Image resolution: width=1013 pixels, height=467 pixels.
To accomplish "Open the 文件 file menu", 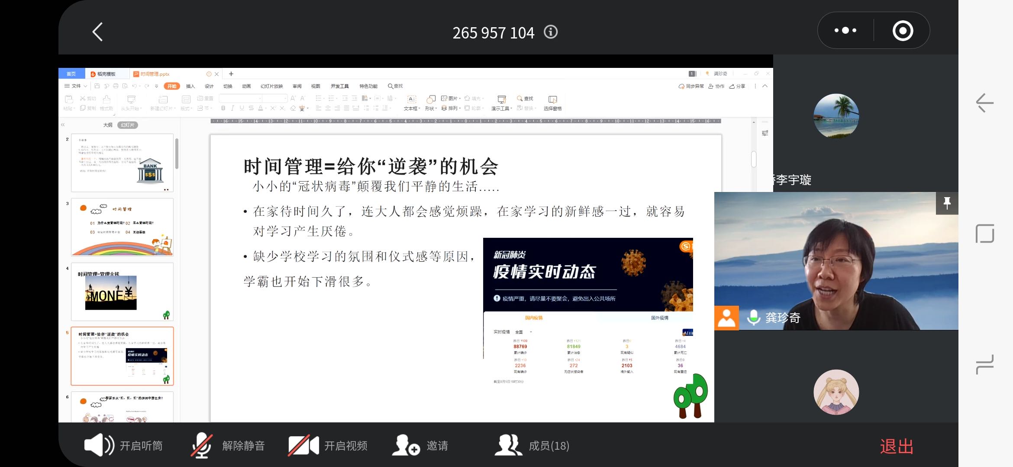I will click(x=76, y=86).
